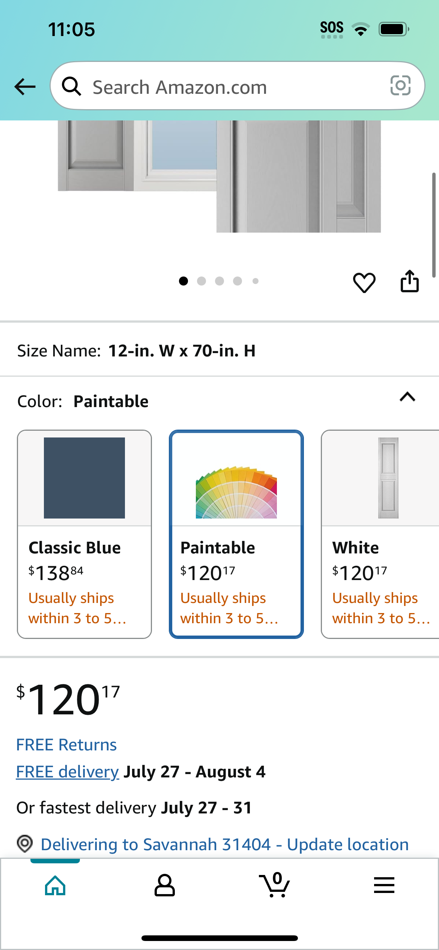Open the FREE delivery link
439x950 pixels.
tap(68, 772)
